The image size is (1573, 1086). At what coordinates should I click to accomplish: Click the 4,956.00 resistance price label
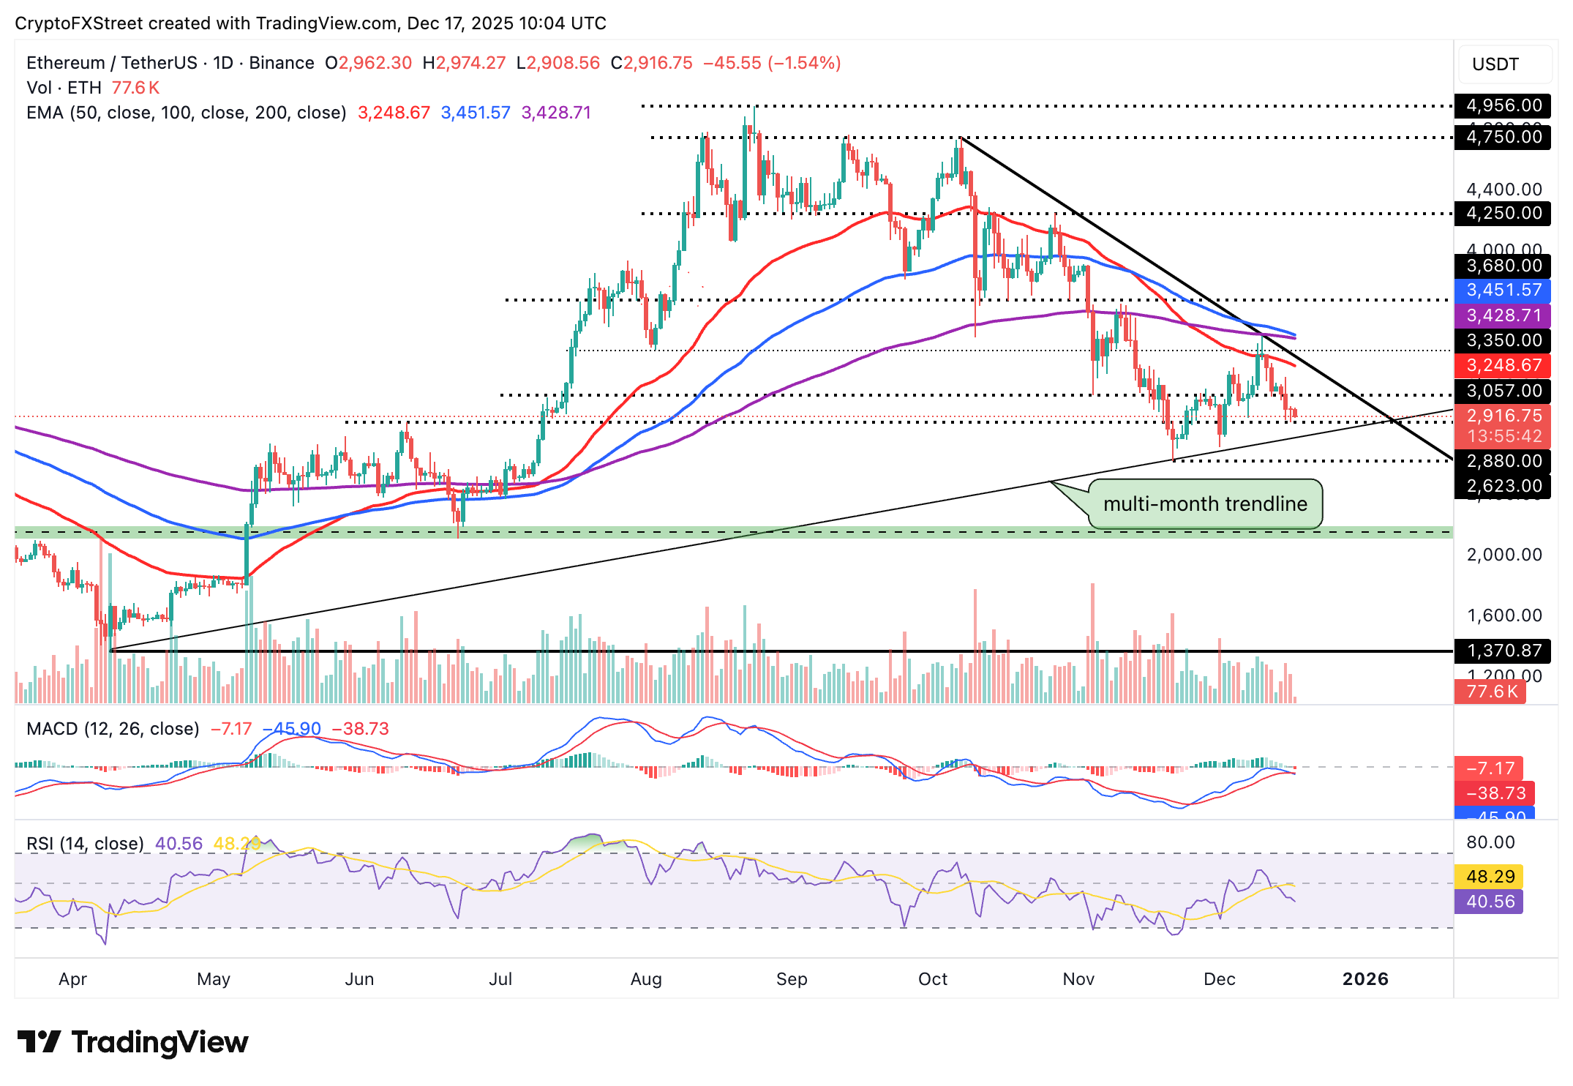(1503, 106)
